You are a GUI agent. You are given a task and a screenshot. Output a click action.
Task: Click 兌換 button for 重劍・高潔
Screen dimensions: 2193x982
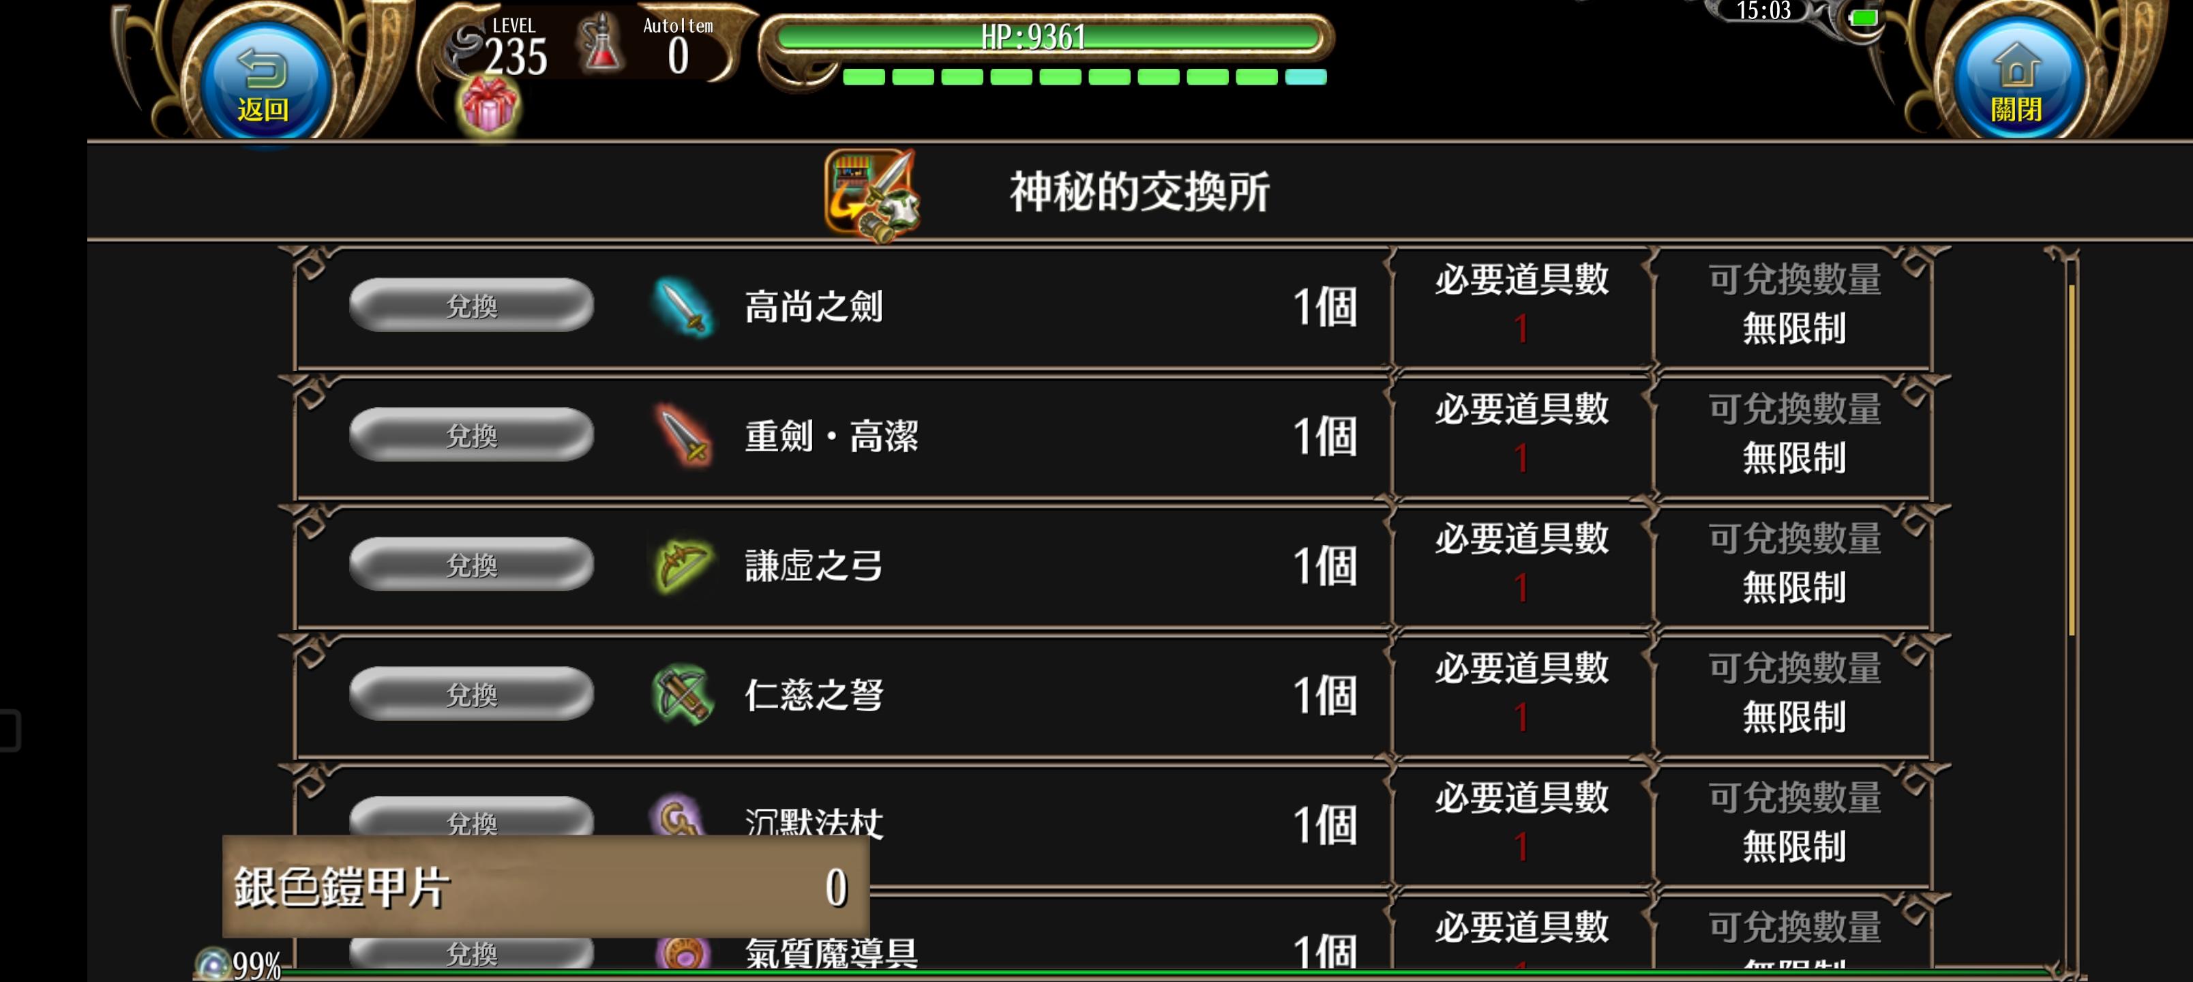point(472,435)
